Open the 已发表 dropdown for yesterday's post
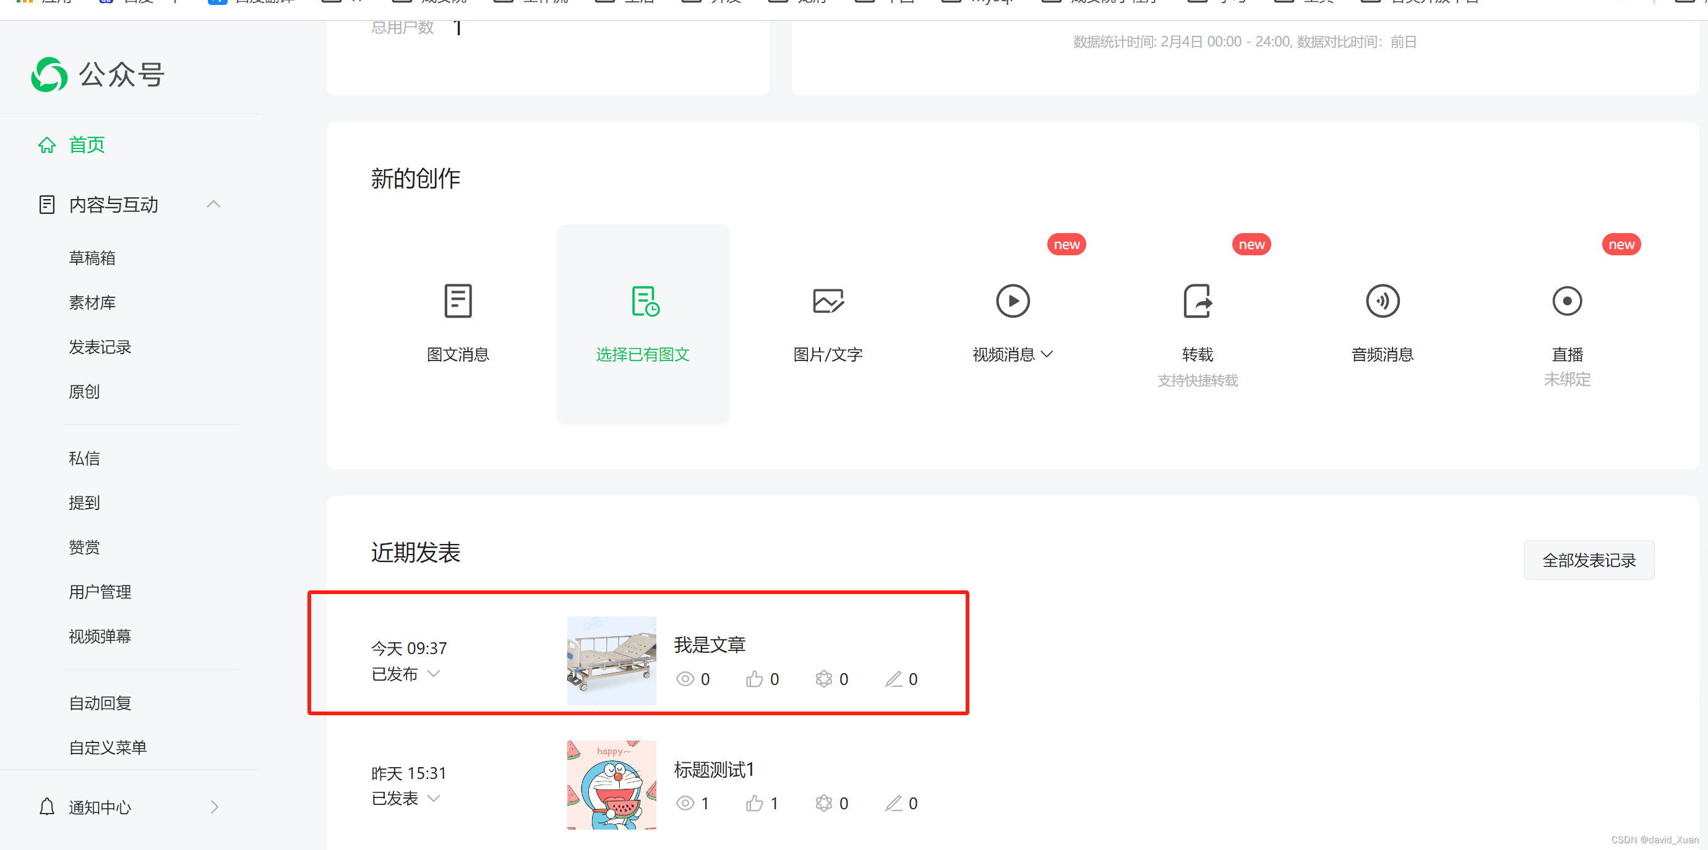This screenshot has height=850, width=1708. [434, 798]
